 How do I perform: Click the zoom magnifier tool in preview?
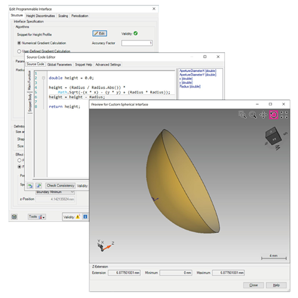pyautogui.click(x=253, y=114)
